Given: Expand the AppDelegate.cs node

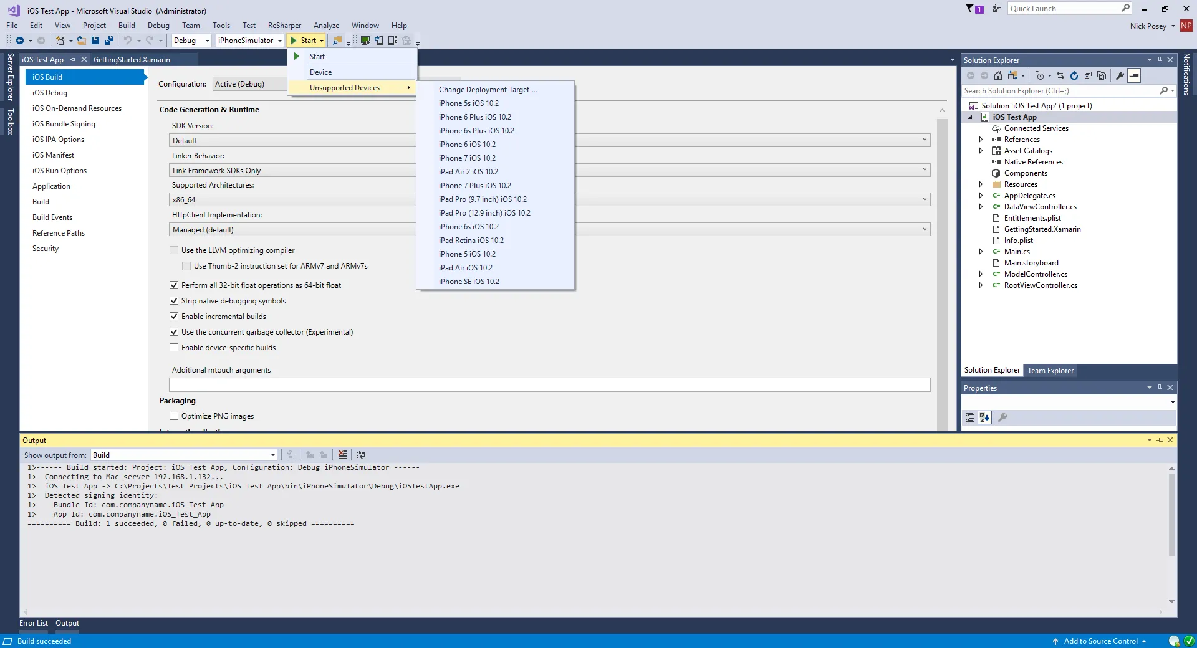Looking at the screenshot, I should pos(981,196).
